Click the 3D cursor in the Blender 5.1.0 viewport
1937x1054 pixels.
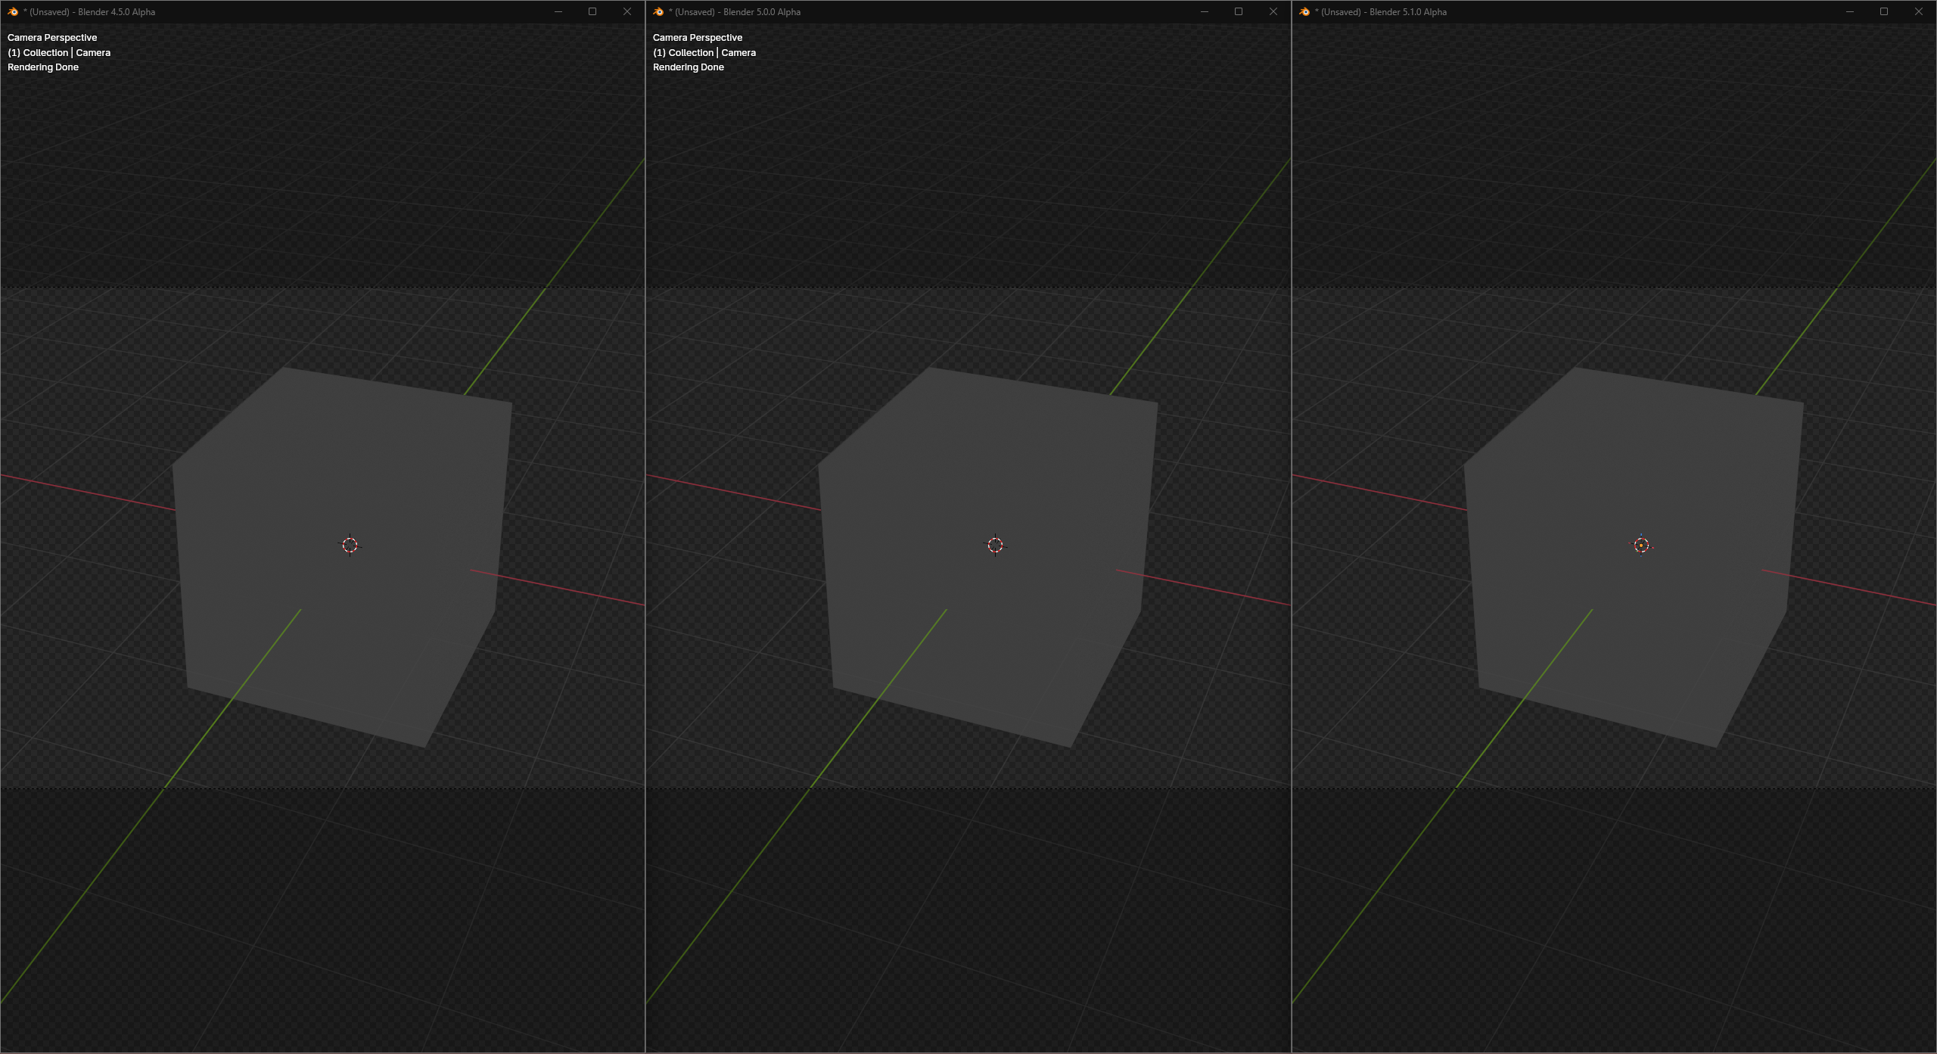1641,545
